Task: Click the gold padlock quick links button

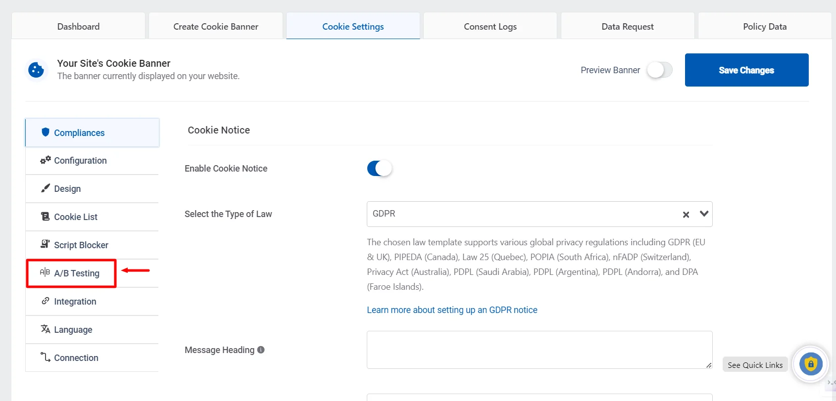Action: point(811,364)
